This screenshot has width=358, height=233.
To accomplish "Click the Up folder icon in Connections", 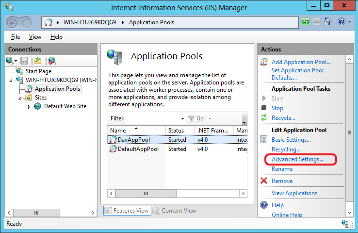I will tap(38, 61).
